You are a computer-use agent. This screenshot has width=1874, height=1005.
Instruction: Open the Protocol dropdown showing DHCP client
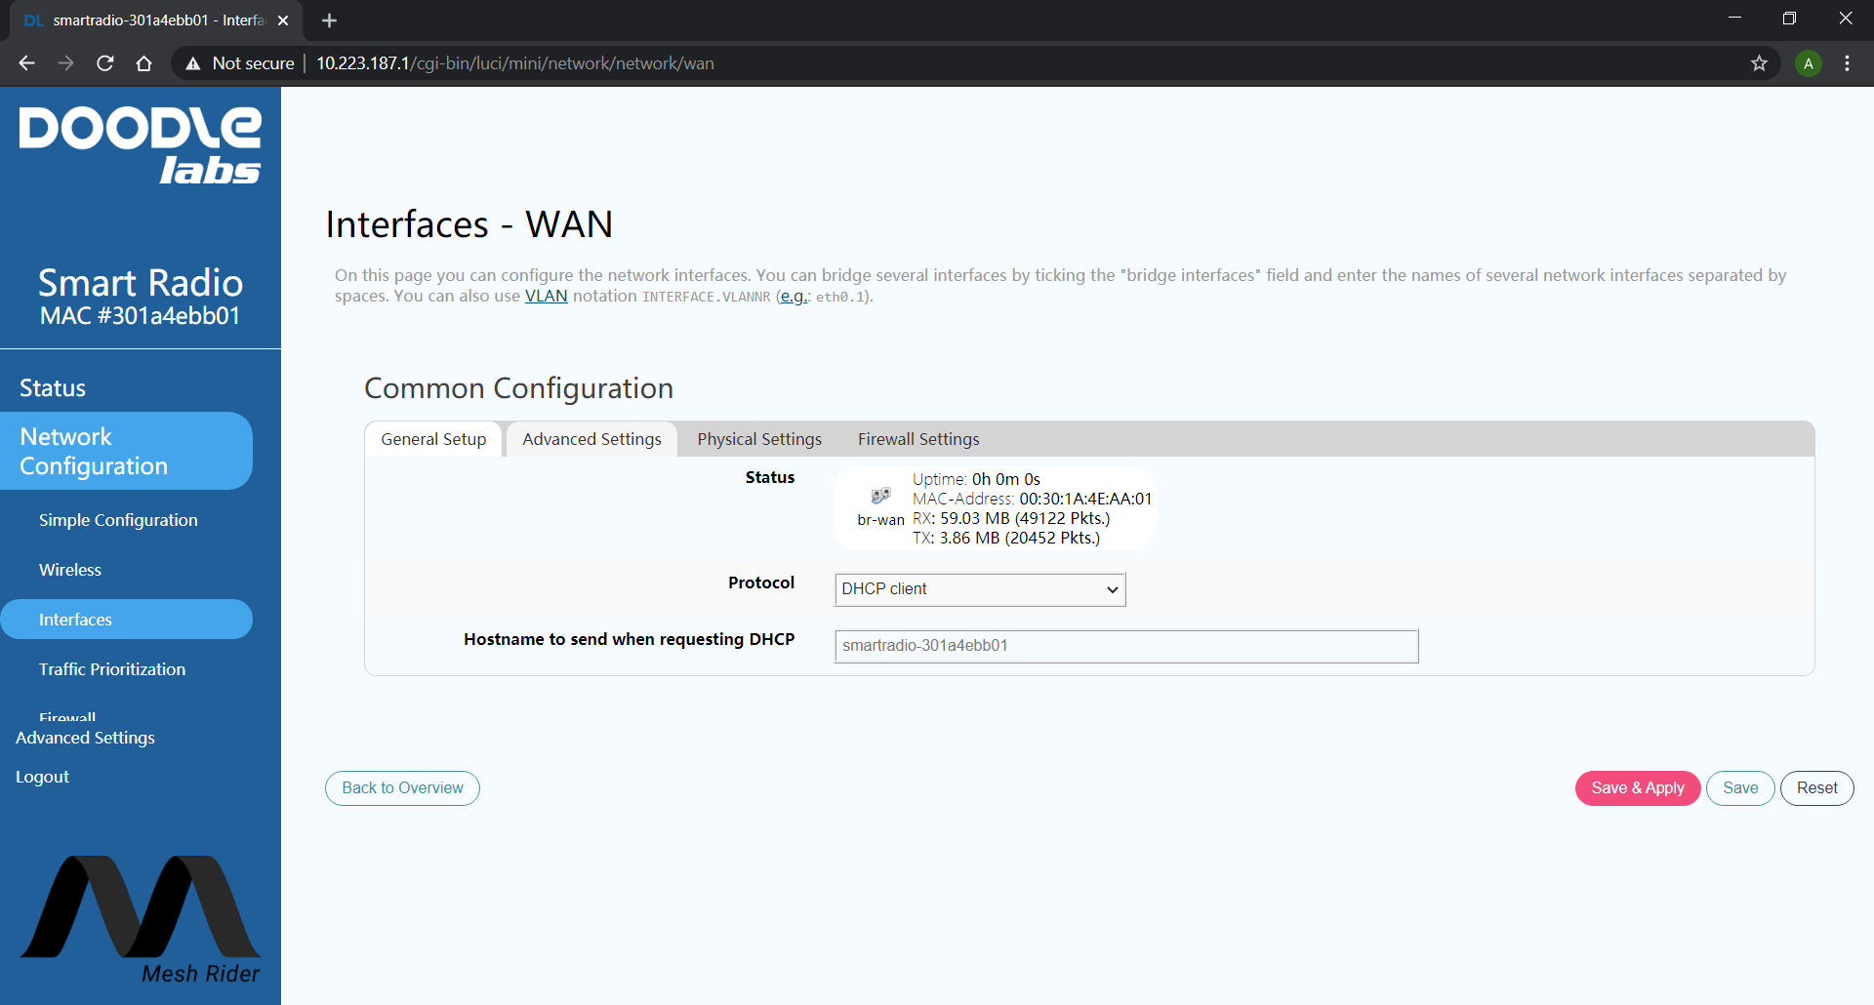[979, 589]
